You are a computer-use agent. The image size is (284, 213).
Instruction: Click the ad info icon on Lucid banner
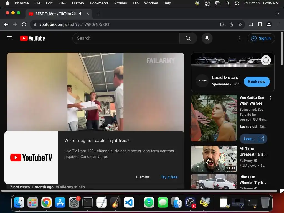tap(266, 60)
